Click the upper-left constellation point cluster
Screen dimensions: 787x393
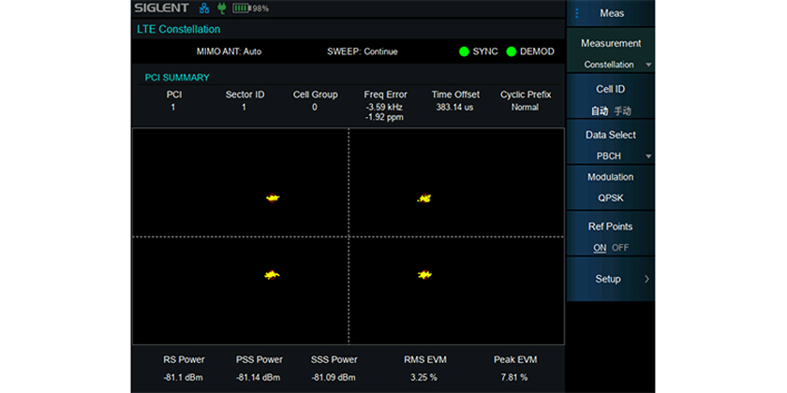(274, 197)
